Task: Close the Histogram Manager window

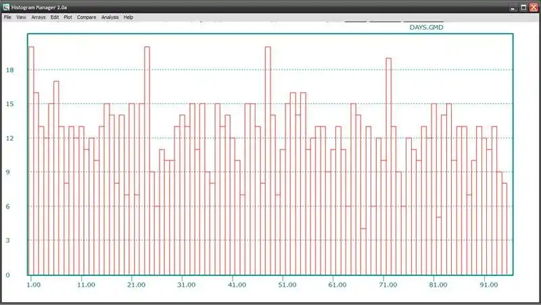Action: [x=534, y=7]
